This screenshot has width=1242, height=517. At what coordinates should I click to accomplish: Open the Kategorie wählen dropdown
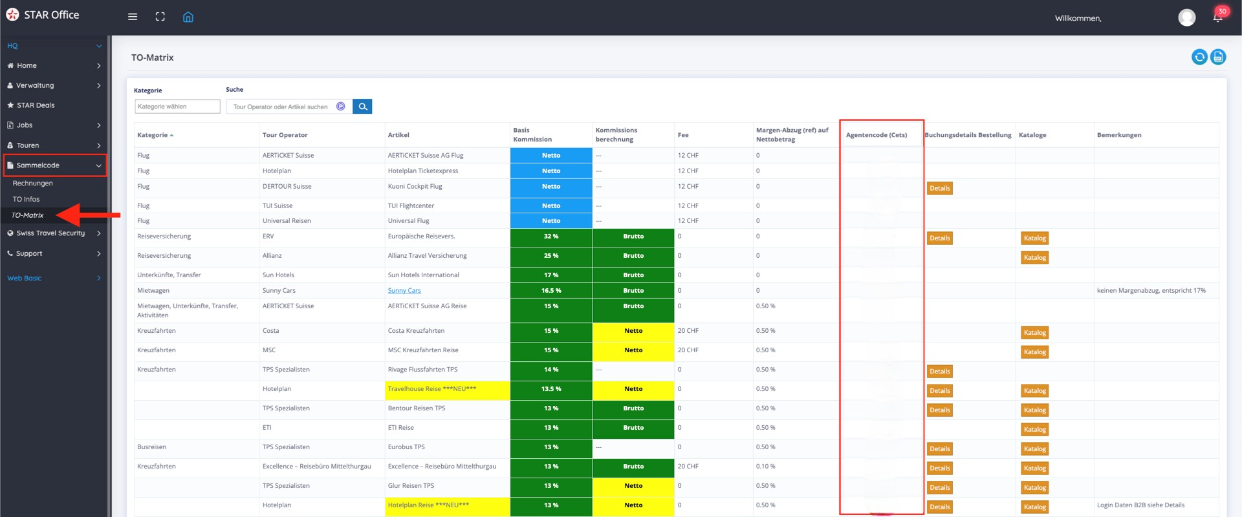[177, 107]
